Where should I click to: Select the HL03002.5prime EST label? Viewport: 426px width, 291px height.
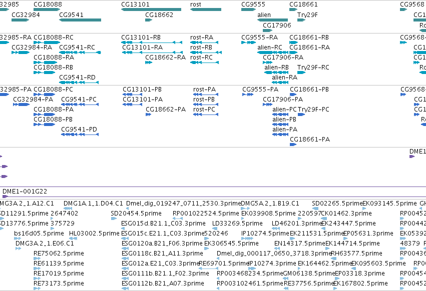[94, 233]
